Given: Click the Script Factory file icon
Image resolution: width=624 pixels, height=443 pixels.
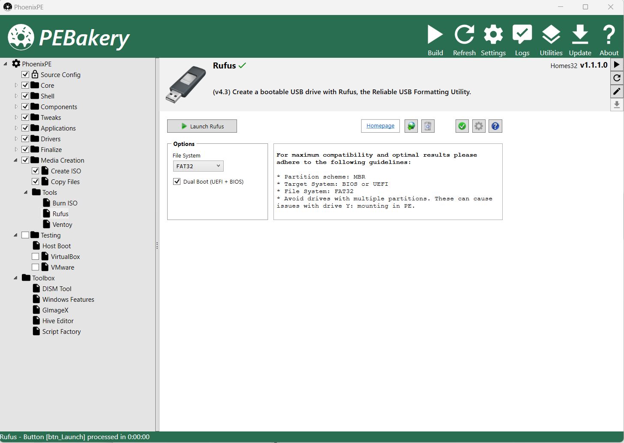Looking at the screenshot, I should (36, 331).
